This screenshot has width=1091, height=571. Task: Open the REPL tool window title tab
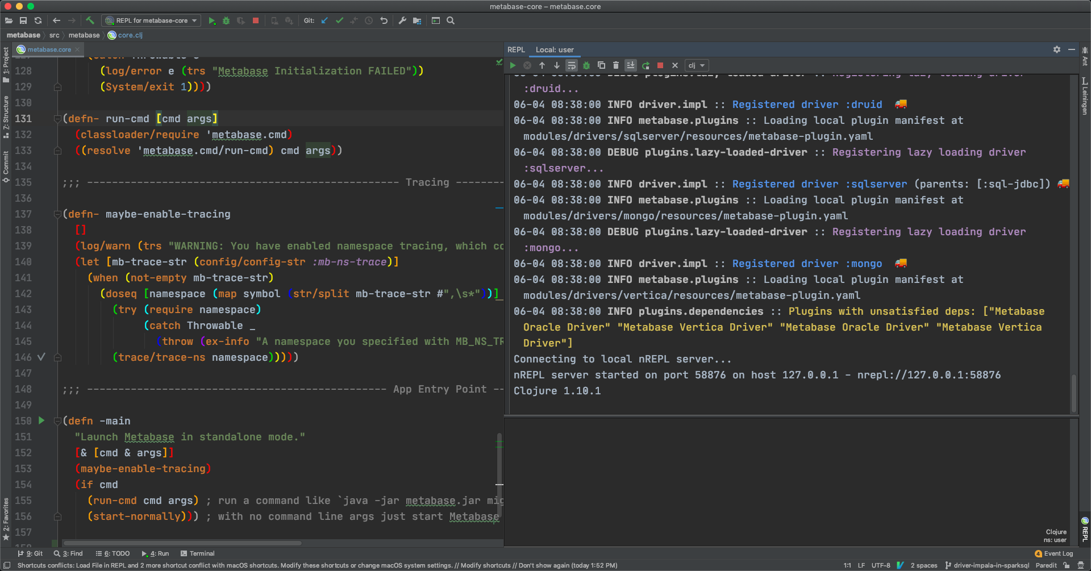click(x=516, y=50)
